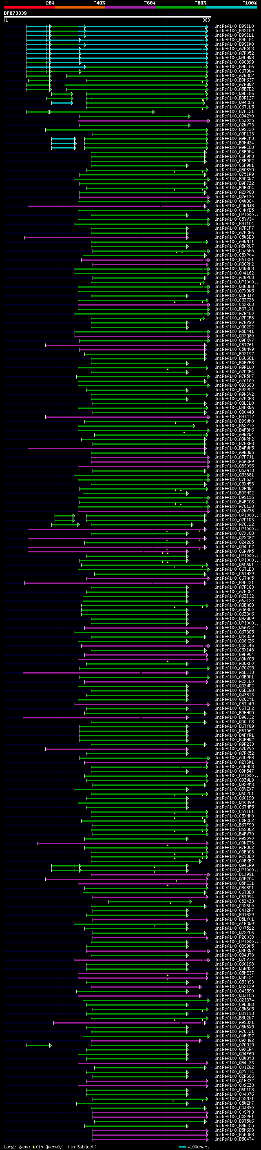Select the UniRef100_C5Z0X5 label

(x=234, y=120)
